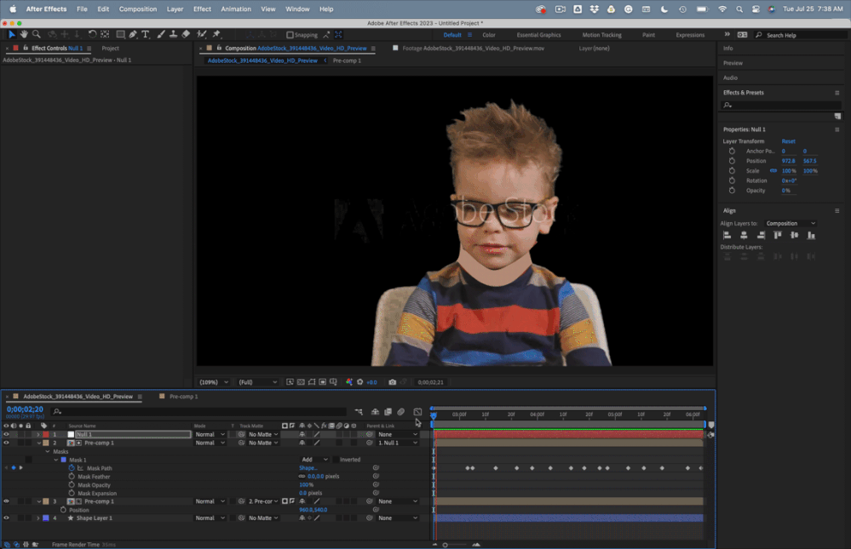Select the Rectangle shape tool

click(120, 35)
